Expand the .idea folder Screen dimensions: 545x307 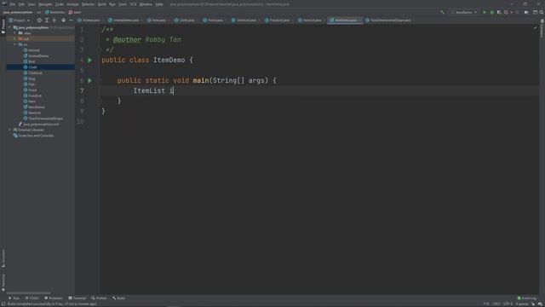(15, 33)
